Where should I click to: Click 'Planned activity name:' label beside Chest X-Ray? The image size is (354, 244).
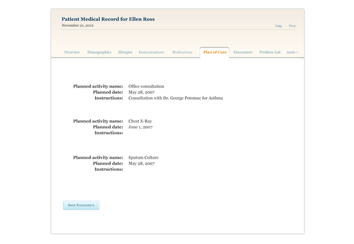click(98, 121)
